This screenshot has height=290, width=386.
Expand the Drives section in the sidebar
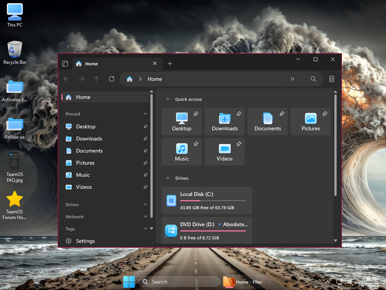tap(146, 205)
